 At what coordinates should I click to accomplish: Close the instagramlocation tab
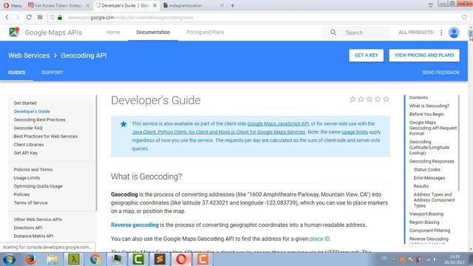[x=222, y=5]
